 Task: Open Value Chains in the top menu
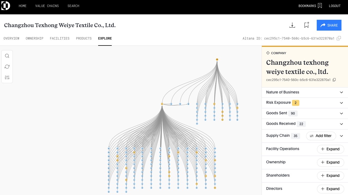[x=47, y=6]
